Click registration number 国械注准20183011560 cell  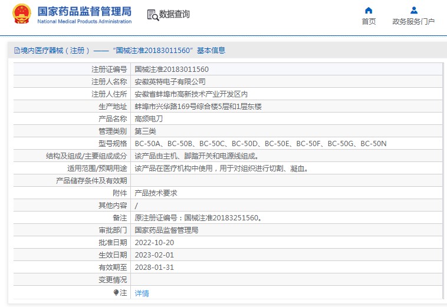[x=172, y=70]
